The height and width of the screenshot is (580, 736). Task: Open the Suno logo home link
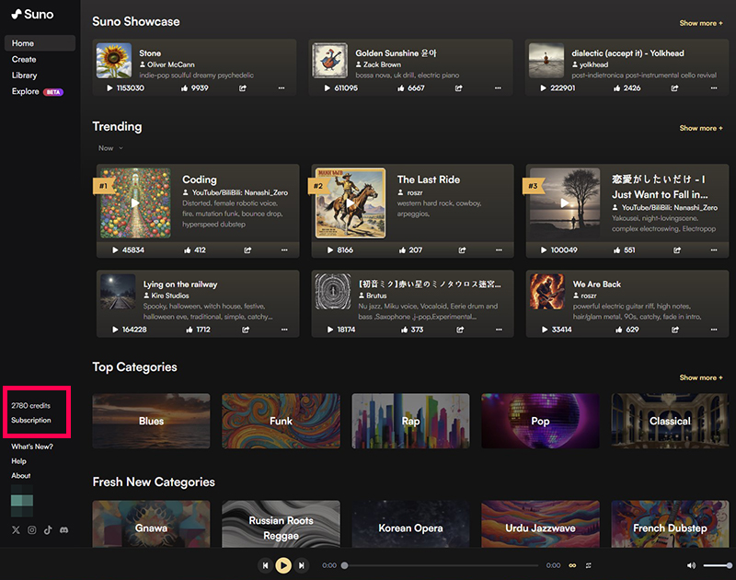[x=32, y=15]
